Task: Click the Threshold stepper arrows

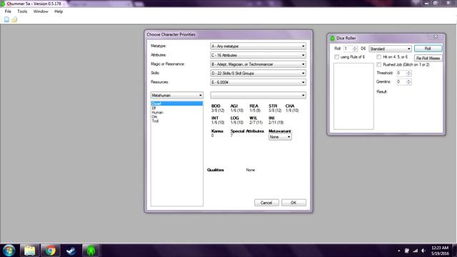Action: tap(408, 73)
